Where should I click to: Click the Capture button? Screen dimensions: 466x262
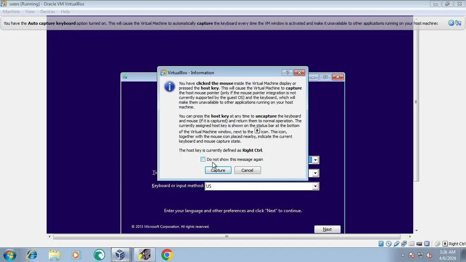pos(218,170)
